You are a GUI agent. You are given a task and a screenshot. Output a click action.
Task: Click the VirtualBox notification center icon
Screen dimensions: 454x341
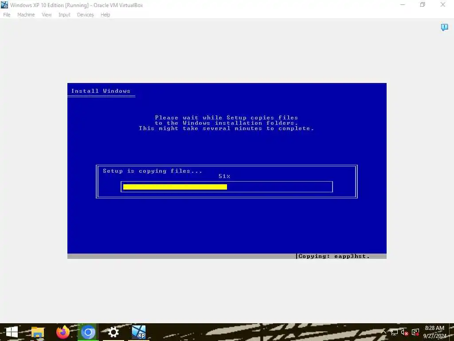444,27
